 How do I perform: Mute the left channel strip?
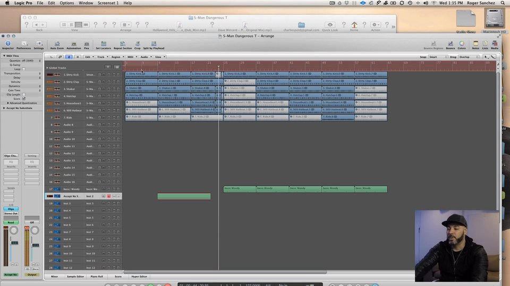point(12,265)
